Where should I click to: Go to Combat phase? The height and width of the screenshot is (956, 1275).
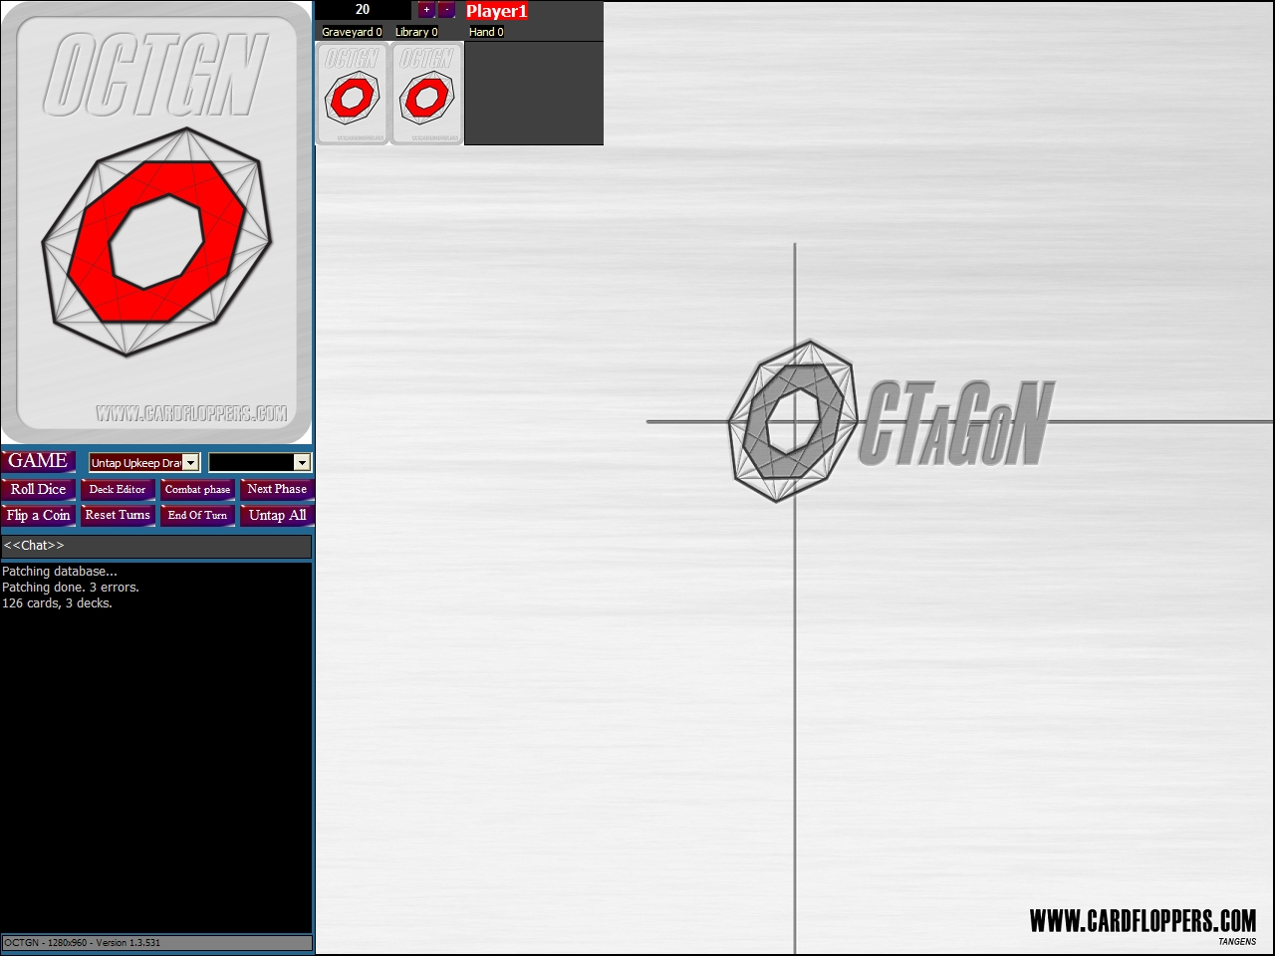click(197, 489)
